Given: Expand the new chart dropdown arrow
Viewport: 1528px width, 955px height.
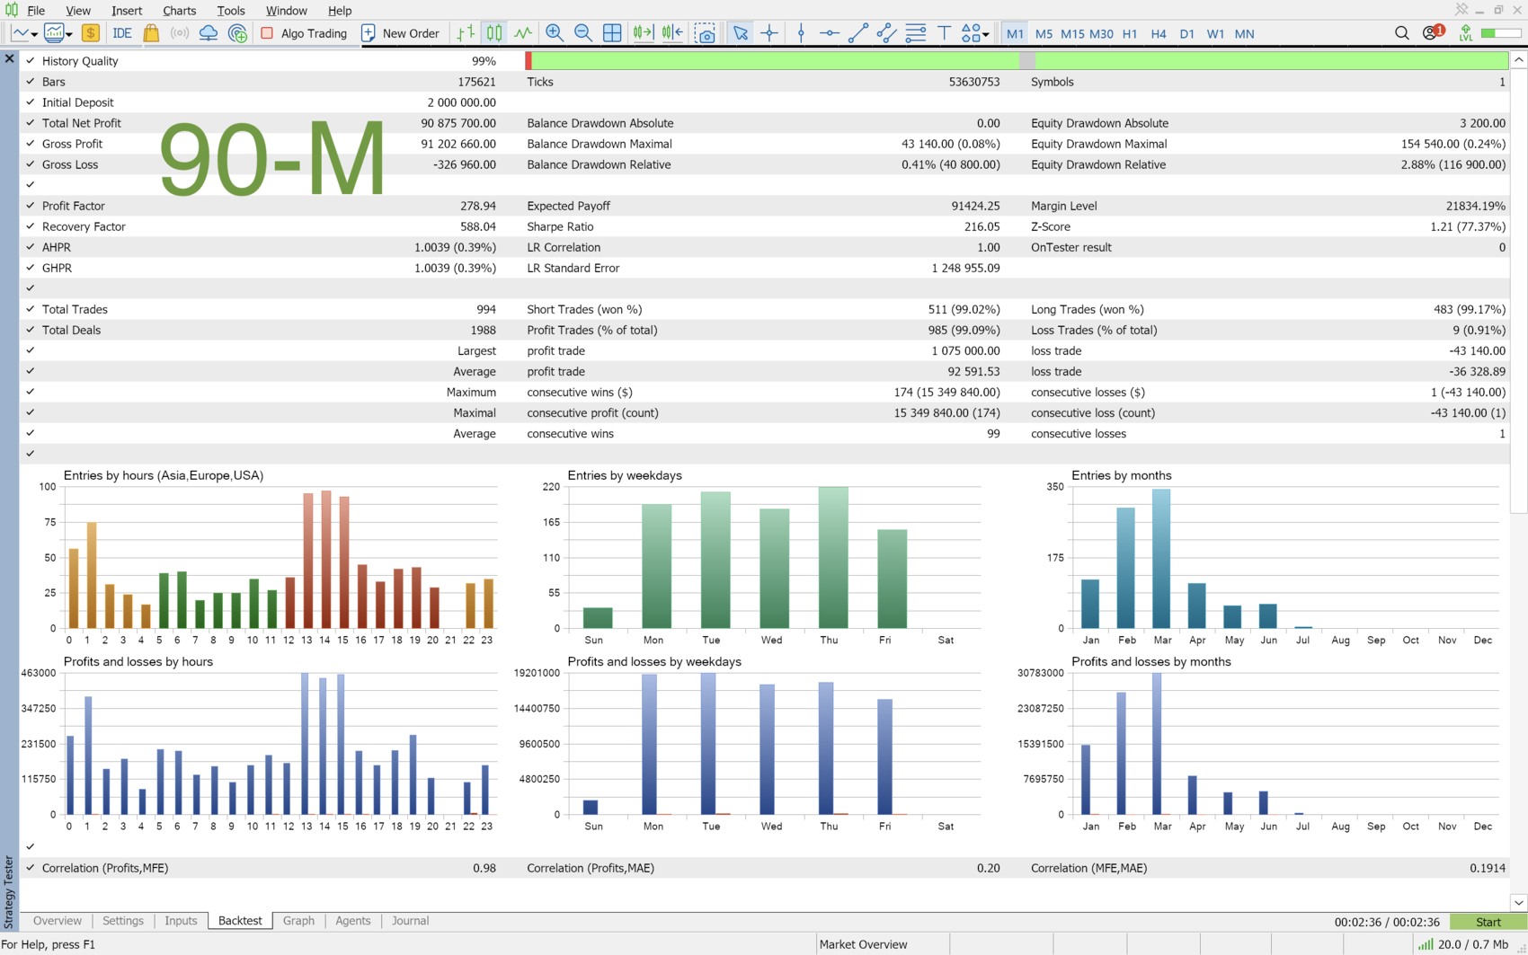Looking at the screenshot, I should [34, 34].
